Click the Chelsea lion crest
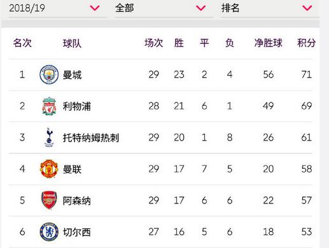 click(49, 231)
